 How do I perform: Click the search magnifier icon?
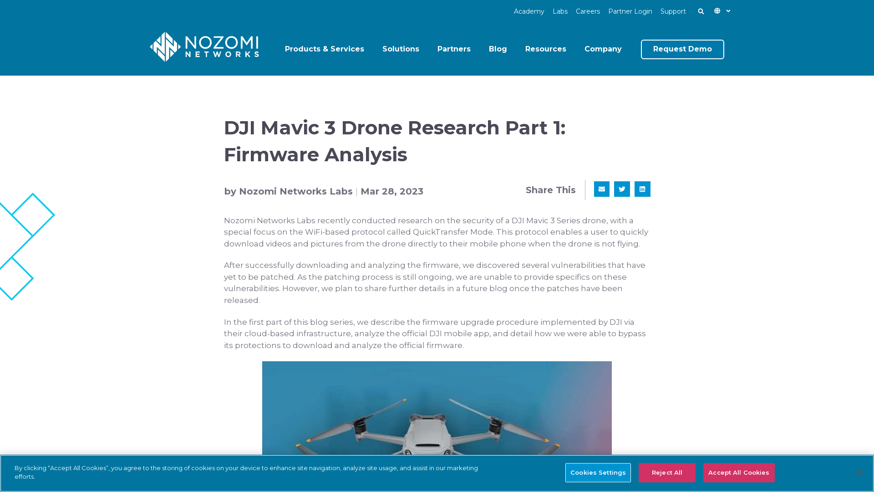(701, 11)
